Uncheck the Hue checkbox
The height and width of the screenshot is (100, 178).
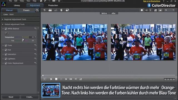point(6,50)
